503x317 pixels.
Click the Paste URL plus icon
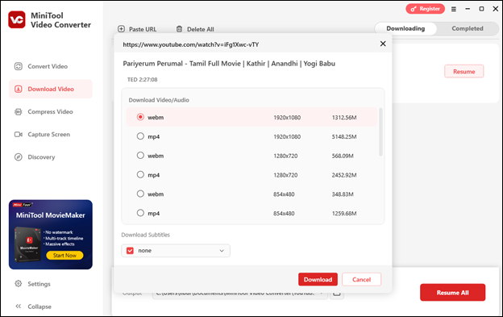121,29
